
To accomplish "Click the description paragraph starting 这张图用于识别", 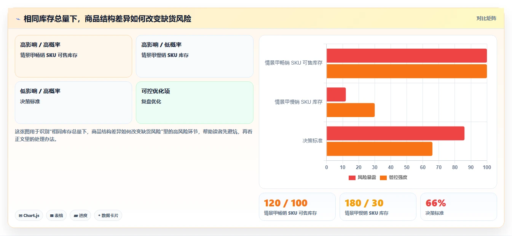I will [134, 135].
